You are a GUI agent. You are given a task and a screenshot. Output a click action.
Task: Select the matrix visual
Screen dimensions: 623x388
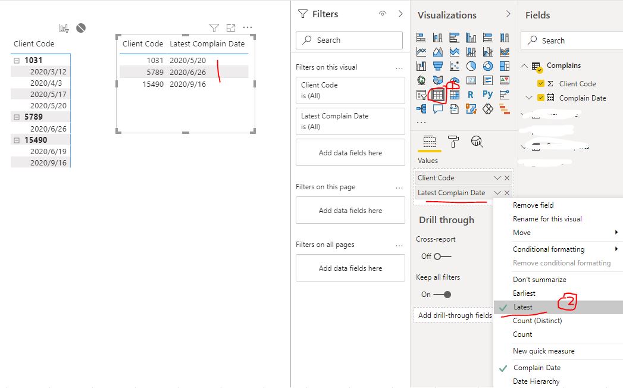tap(455, 95)
